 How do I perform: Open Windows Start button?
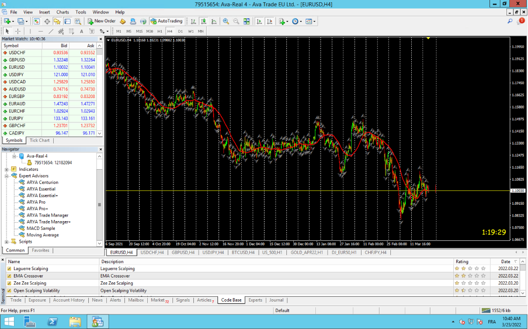tap(9, 322)
